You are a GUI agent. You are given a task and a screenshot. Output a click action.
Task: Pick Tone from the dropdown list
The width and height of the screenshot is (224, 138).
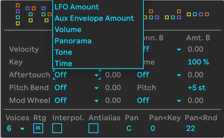[x=64, y=52]
